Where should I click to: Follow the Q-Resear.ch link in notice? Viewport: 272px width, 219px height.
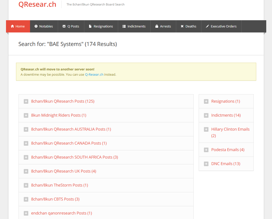coord(94,75)
